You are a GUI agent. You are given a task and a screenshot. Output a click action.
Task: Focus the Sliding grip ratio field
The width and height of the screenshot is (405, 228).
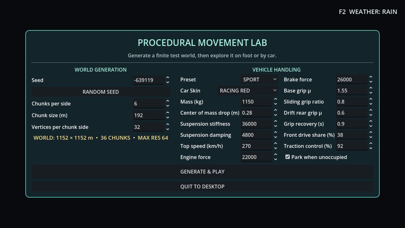click(352, 102)
